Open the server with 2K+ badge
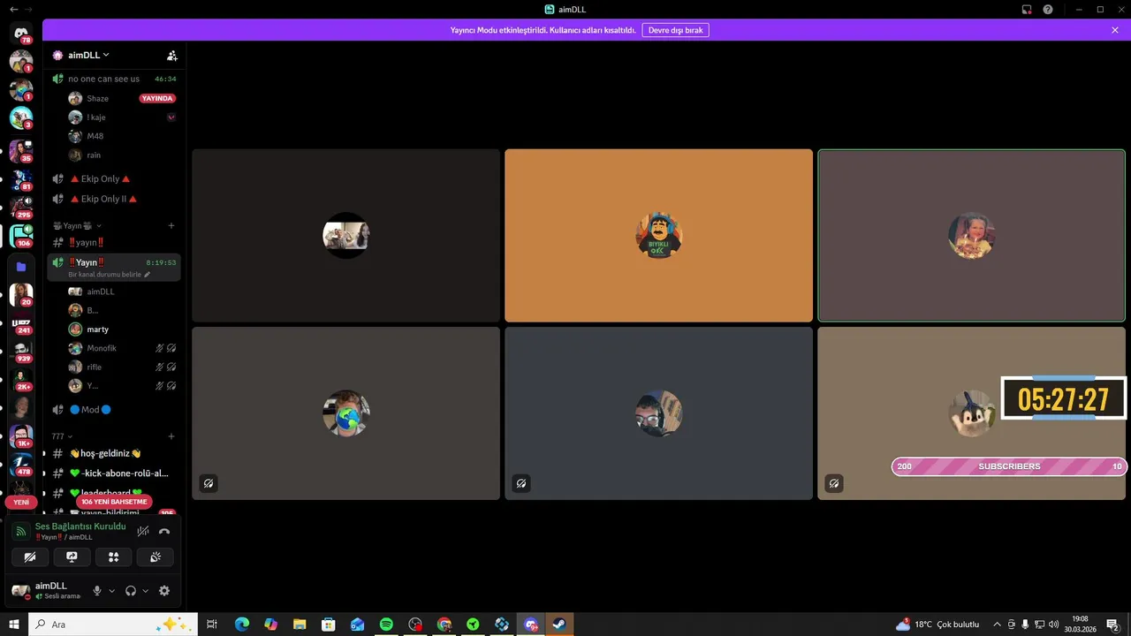The image size is (1131, 636). pos(21,379)
